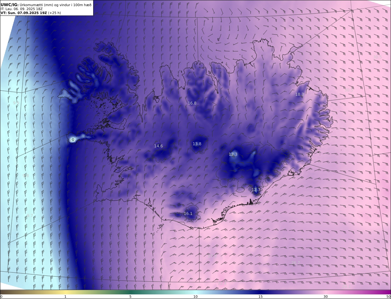Image resolution: width=391 pixels, height=299 pixels.
Task: Click the colorbar tick label 10
Action: click(195, 297)
